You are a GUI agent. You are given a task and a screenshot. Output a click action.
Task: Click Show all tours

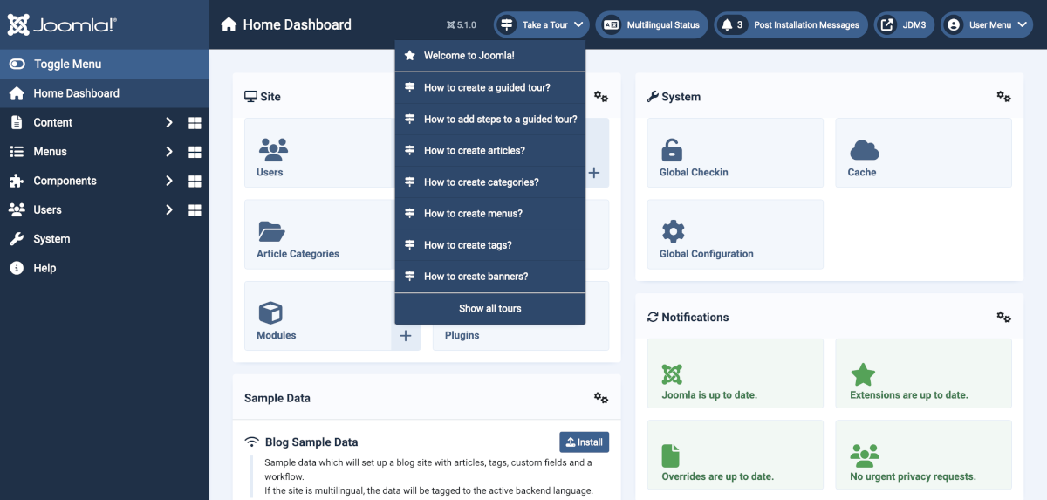(489, 309)
